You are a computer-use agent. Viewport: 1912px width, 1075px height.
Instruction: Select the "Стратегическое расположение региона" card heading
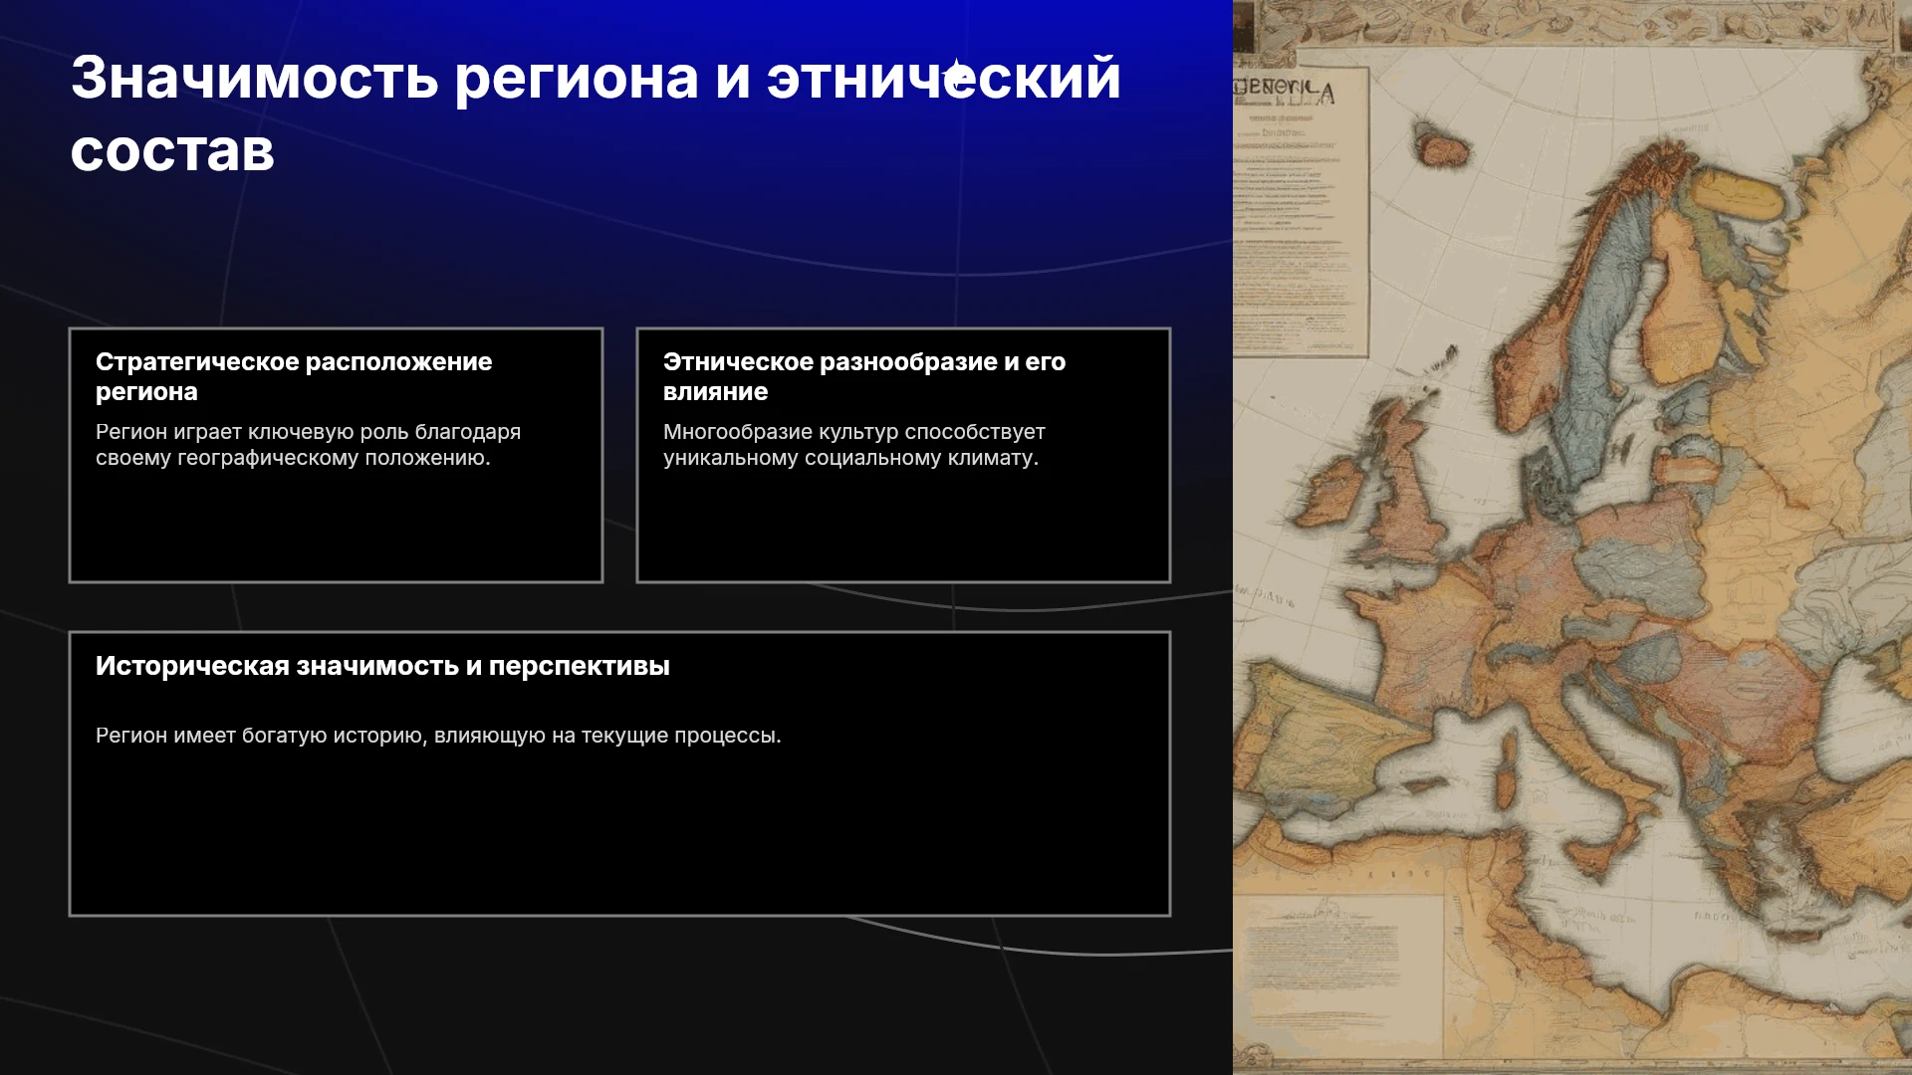coord(294,376)
